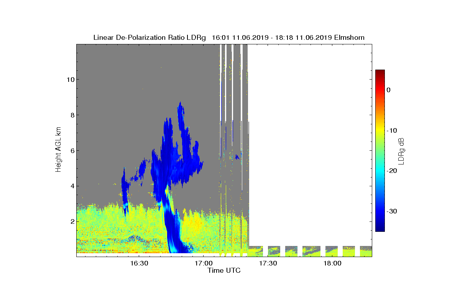Click the 6 km height label
This screenshot has height=306, width=460.
pos(71,151)
